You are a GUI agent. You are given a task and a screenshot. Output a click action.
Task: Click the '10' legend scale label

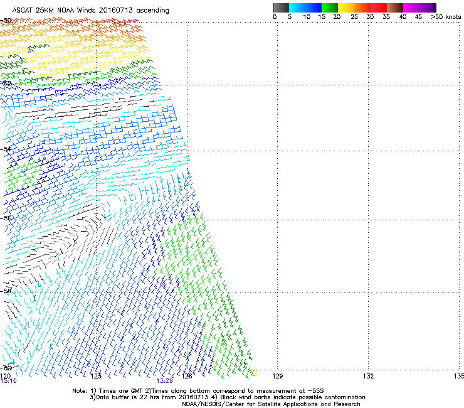(307, 17)
